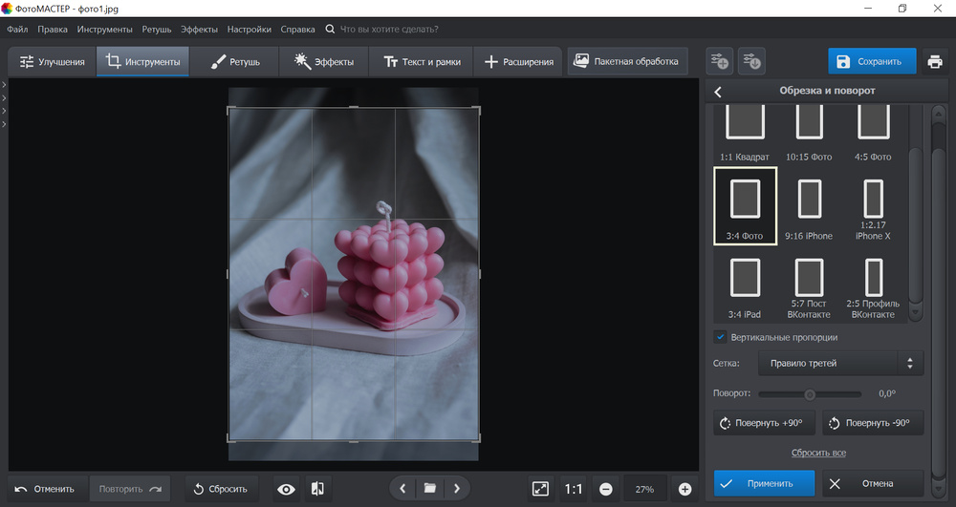
Task: Open the Эффекты menu in menu bar
Action: click(199, 30)
